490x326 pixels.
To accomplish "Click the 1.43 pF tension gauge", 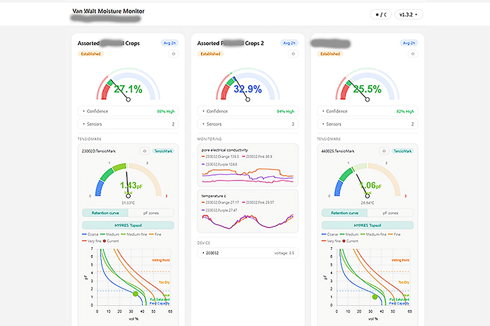I will 128,181.
